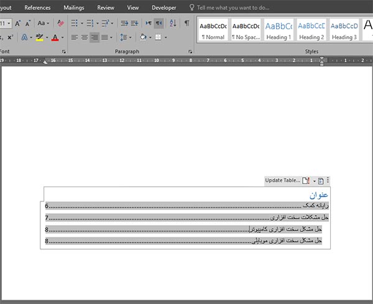Expand multilevel list dropdown

pyautogui.click(x=112, y=23)
